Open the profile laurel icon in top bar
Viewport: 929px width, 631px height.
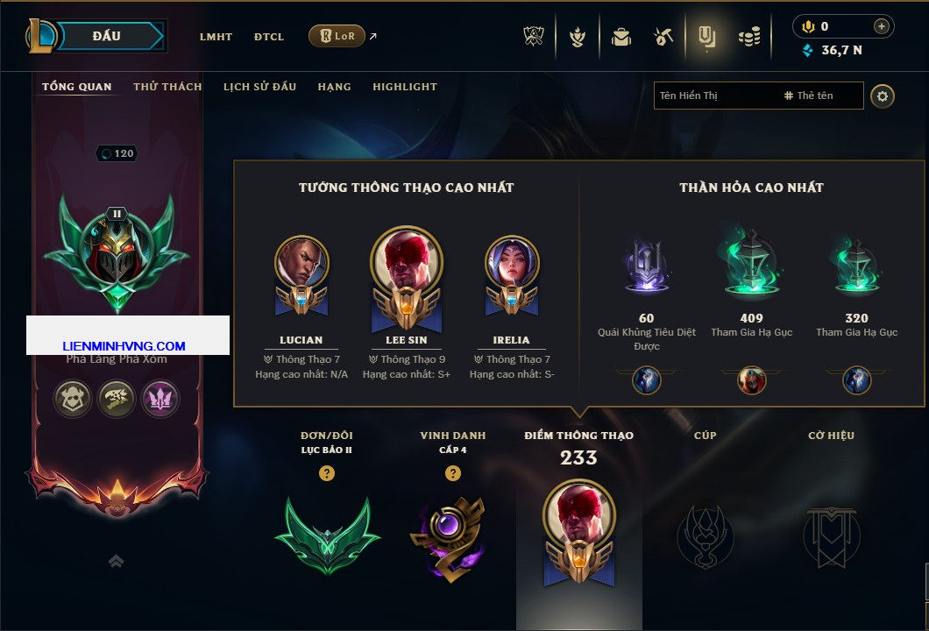(x=577, y=38)
